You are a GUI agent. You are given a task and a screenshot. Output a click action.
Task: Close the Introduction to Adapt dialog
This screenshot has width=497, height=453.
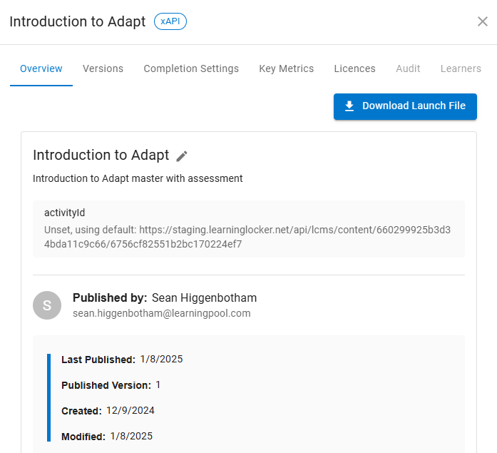click(x=482, y=21)
